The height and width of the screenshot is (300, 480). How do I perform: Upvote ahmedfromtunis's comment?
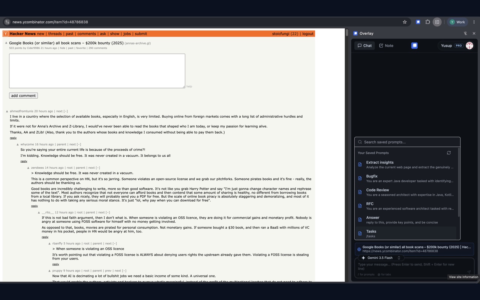click(x=7, y=111)
